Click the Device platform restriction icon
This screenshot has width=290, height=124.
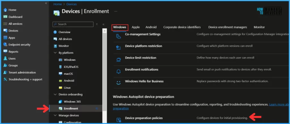click(118, 48)
